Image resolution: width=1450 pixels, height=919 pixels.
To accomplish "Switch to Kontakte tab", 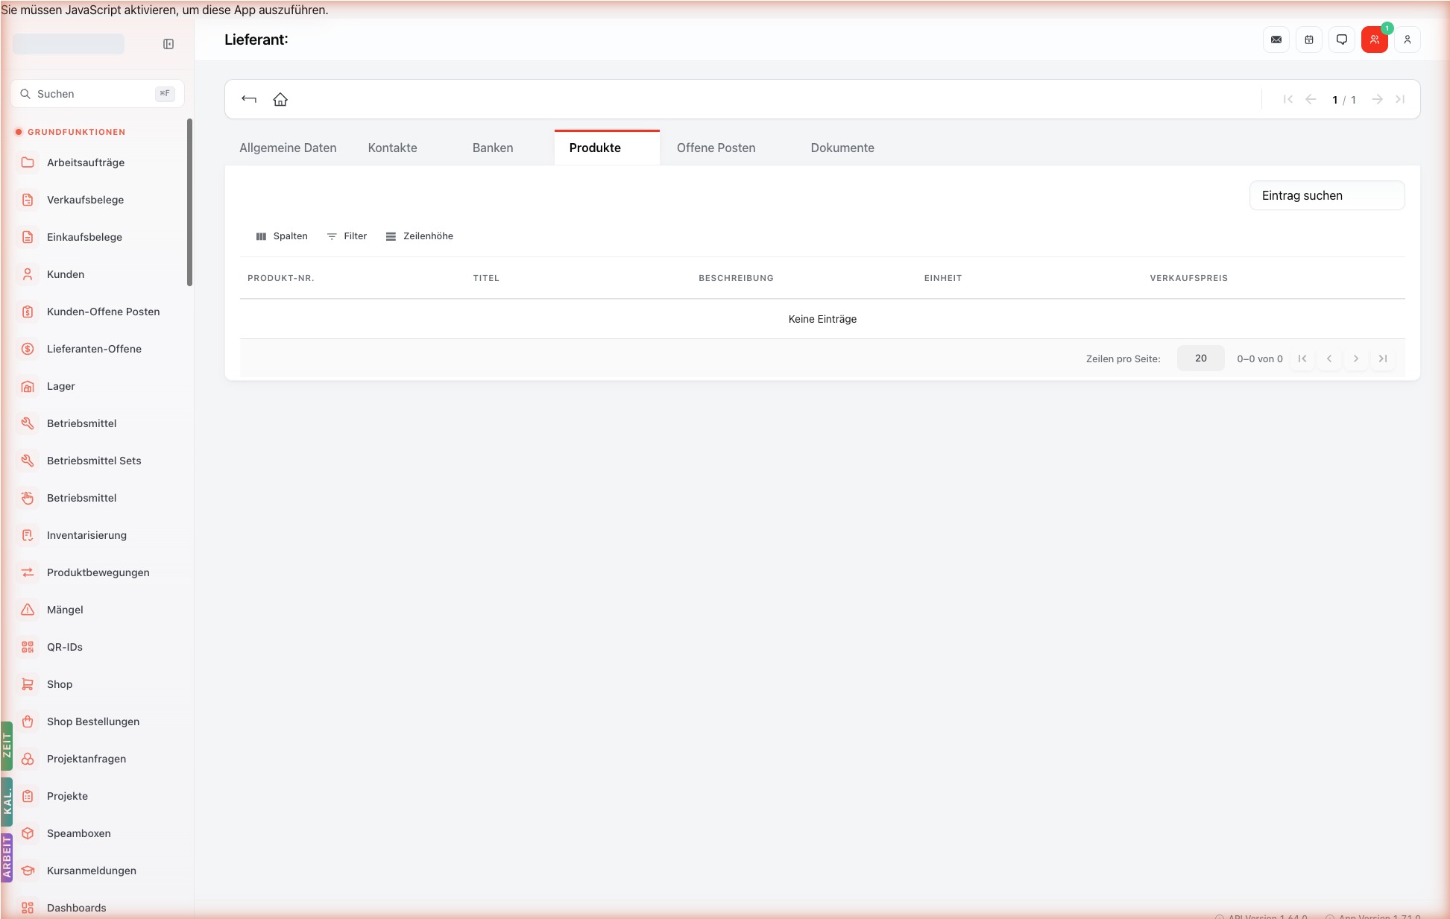I will click(x=392, y=148).
